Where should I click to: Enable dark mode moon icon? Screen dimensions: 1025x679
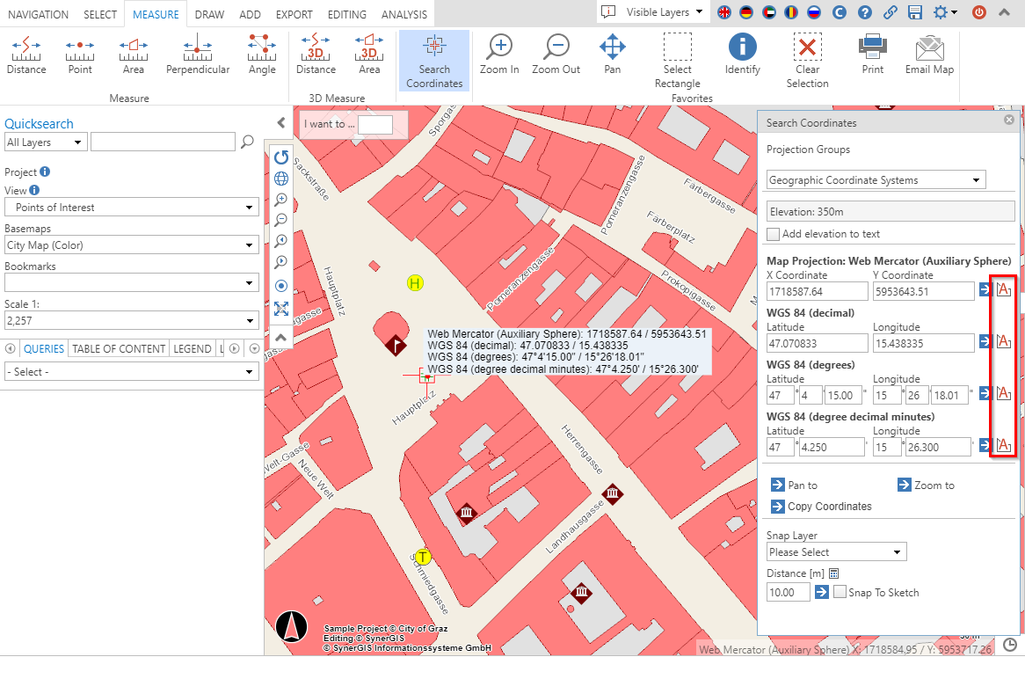coord(839,12)
